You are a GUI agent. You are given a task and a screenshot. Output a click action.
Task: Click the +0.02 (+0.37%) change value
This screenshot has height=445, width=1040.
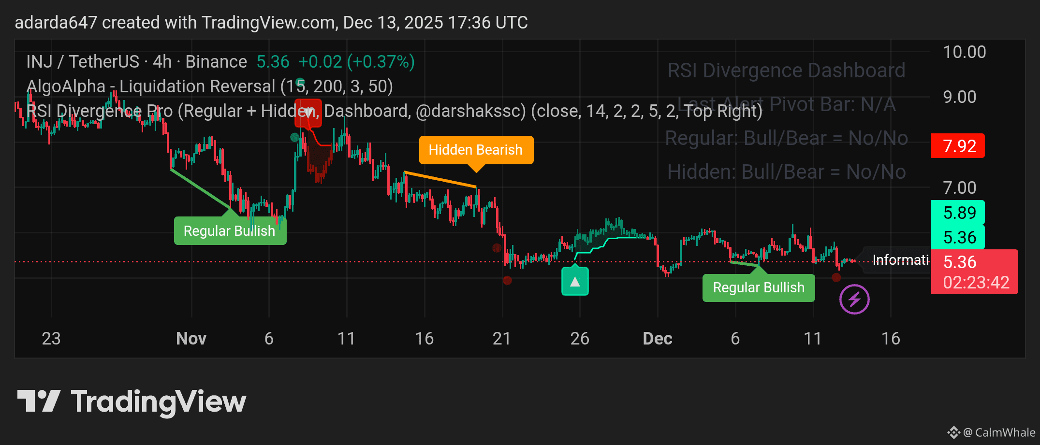point(357,62)
